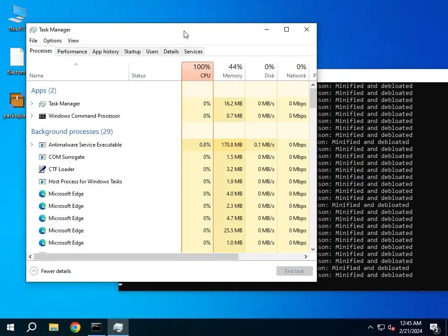Click the Edge icon with 4.7 MB memory
Image resolution: width=448 pixels, height=336 pixels.
(x=42, y=218)
